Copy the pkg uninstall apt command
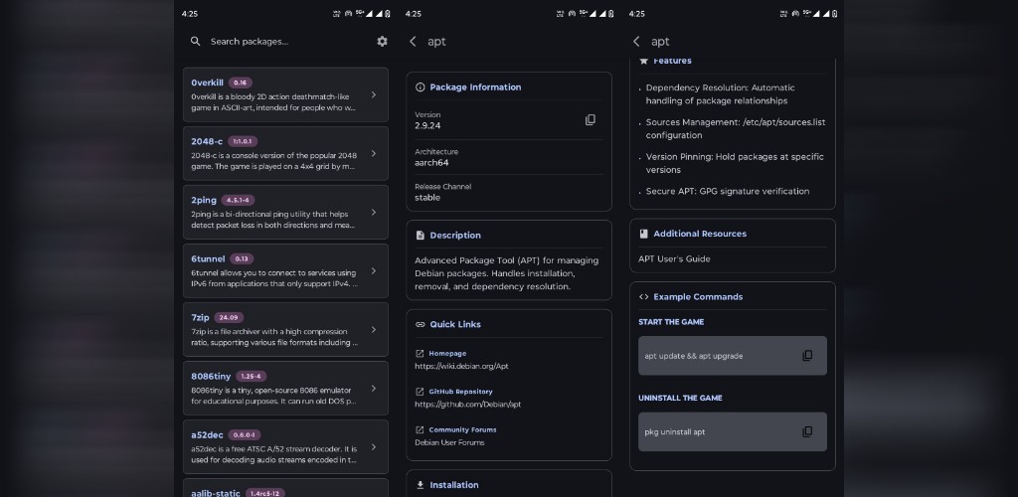 click(807, 432)
